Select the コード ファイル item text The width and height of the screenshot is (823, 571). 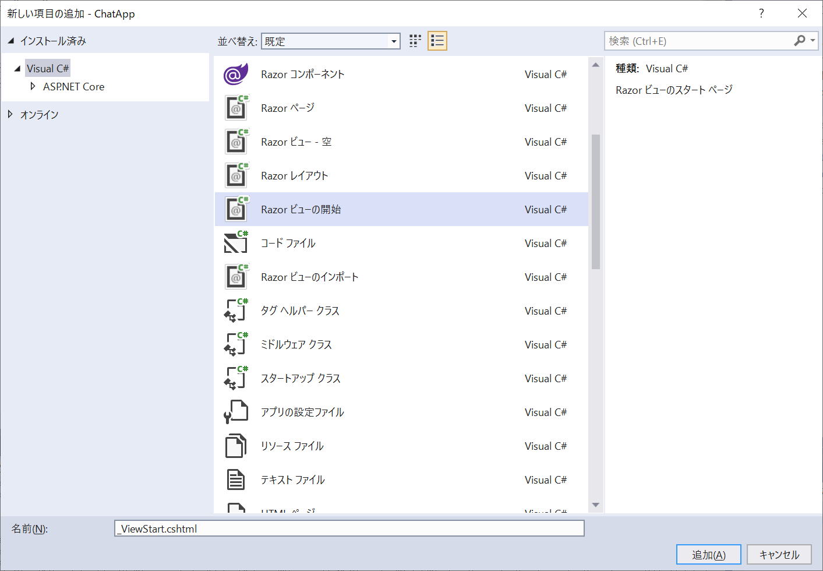click(288, 243)
